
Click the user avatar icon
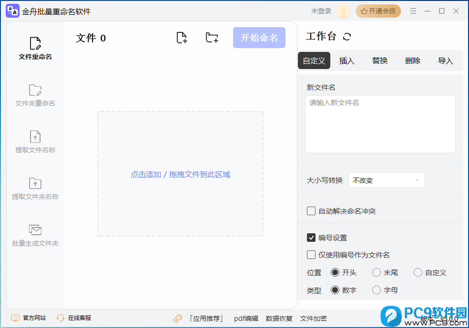[x=343, y=11]
